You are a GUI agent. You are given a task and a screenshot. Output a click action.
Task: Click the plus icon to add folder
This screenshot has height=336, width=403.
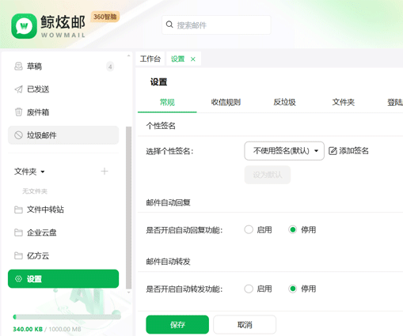pyautogui.click(x=105, y=172)
